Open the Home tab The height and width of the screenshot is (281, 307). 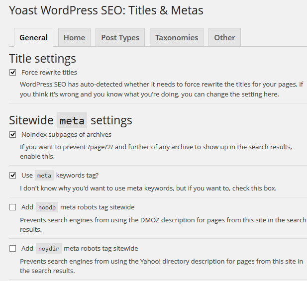74,37
